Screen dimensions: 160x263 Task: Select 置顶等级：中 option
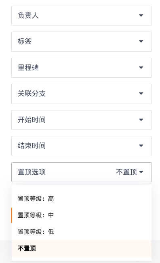click(x=82, y=215)
